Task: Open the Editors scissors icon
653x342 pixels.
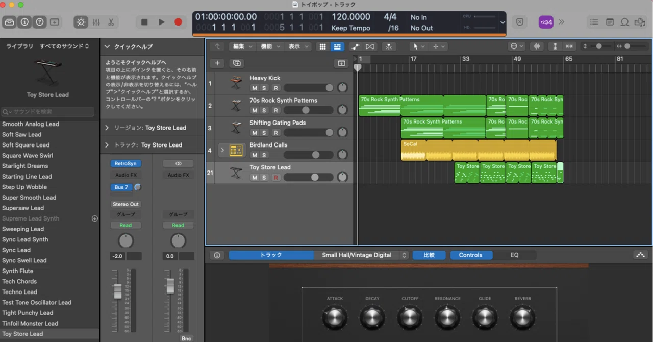Action: click(x=111, y=22)
